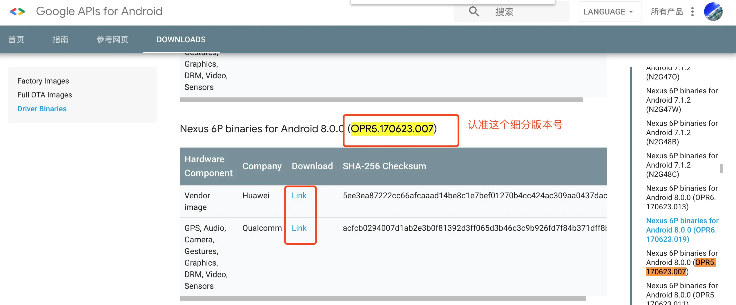736x305 pixels.
Task: Click the highlighted OPR5.170623.007 build number heading
Action: click(392, 129)
